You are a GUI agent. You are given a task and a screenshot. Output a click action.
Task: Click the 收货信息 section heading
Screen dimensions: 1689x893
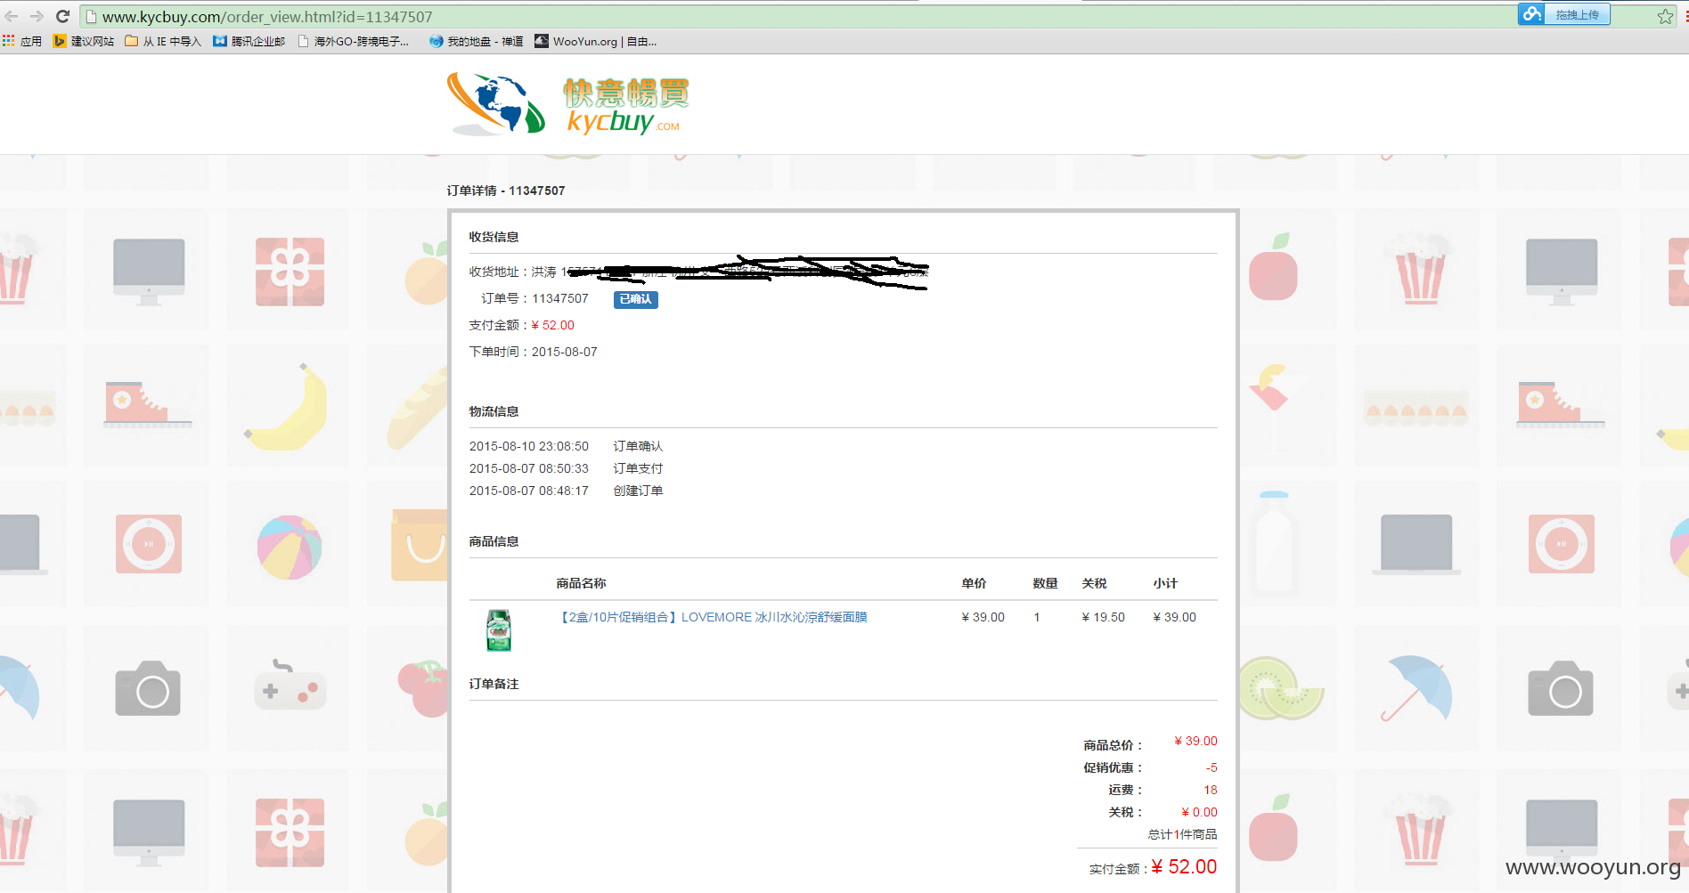[x=494, y=237]
